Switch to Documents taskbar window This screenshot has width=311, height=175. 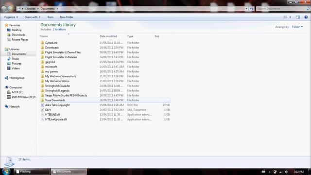[69, 172]
